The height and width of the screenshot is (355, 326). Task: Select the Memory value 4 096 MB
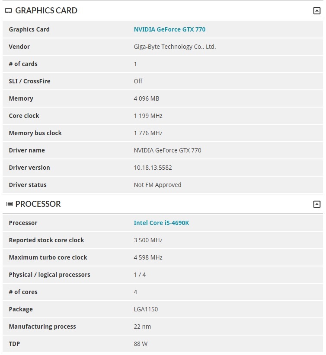coord(147,98)
